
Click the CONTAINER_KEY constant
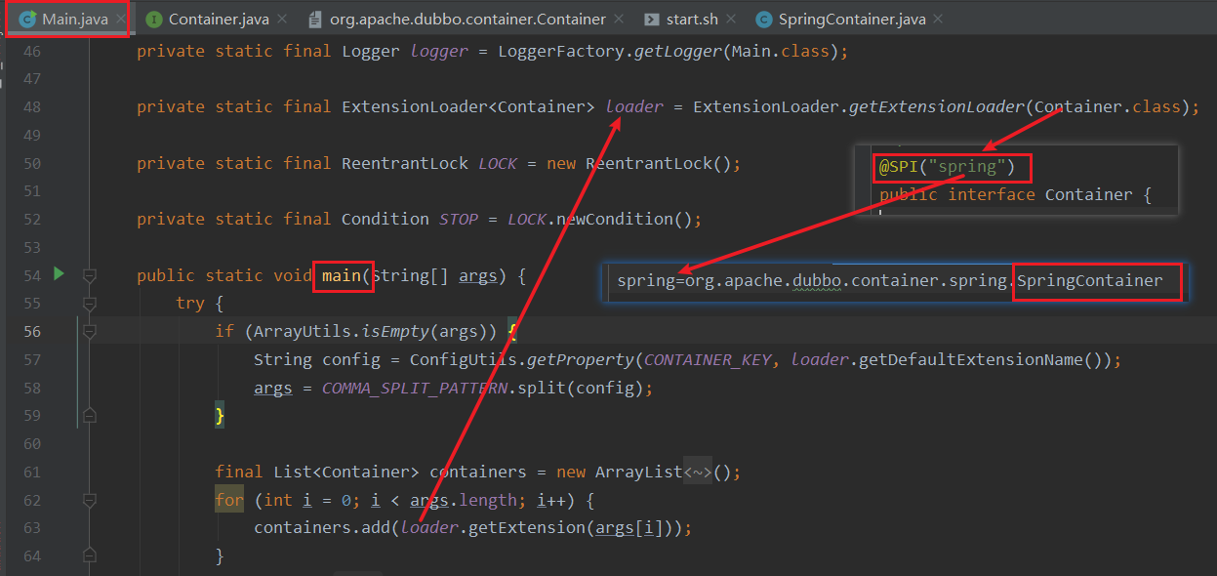[x=708, y=360]
